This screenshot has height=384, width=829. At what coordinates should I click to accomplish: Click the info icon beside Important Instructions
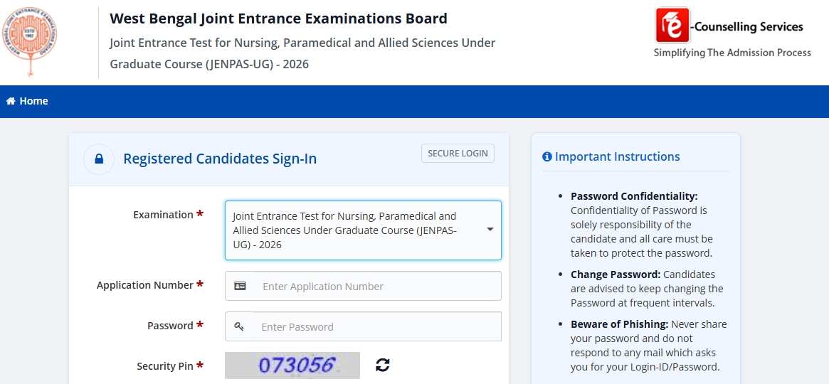click(x=547, y=157)
